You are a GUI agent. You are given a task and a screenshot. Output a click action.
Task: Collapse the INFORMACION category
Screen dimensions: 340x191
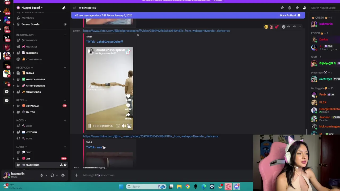click(26, 35)
